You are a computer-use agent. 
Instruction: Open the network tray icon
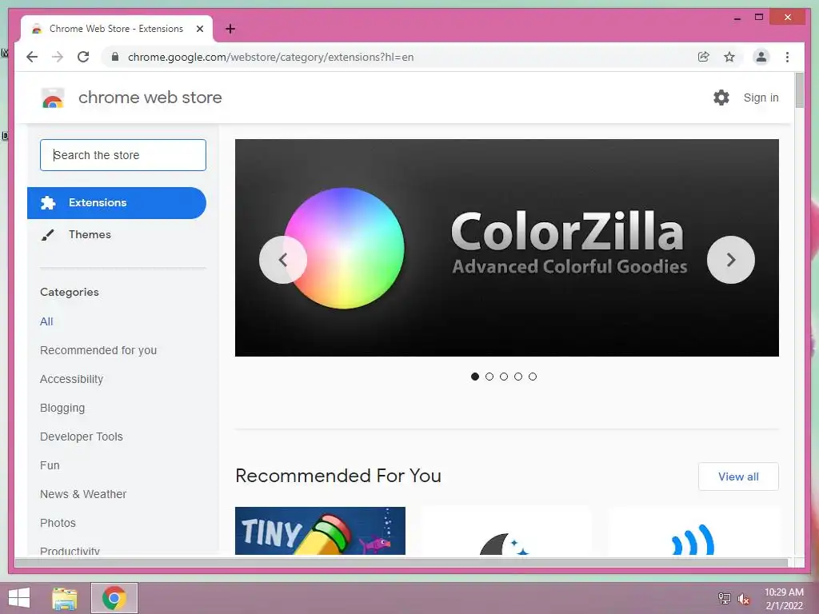point(725,598)
